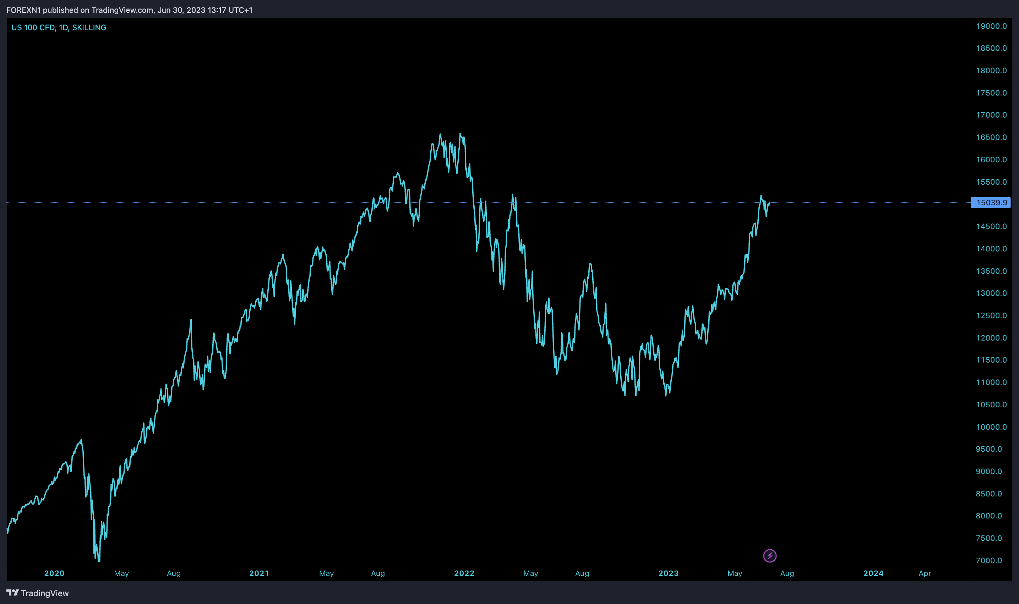Click the purple lightning event icon
This screenshot has width=1019, height=604.
[x=769, y=556]
